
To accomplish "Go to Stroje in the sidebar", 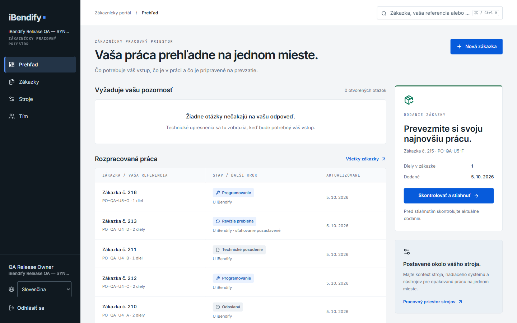I will 40,99.
